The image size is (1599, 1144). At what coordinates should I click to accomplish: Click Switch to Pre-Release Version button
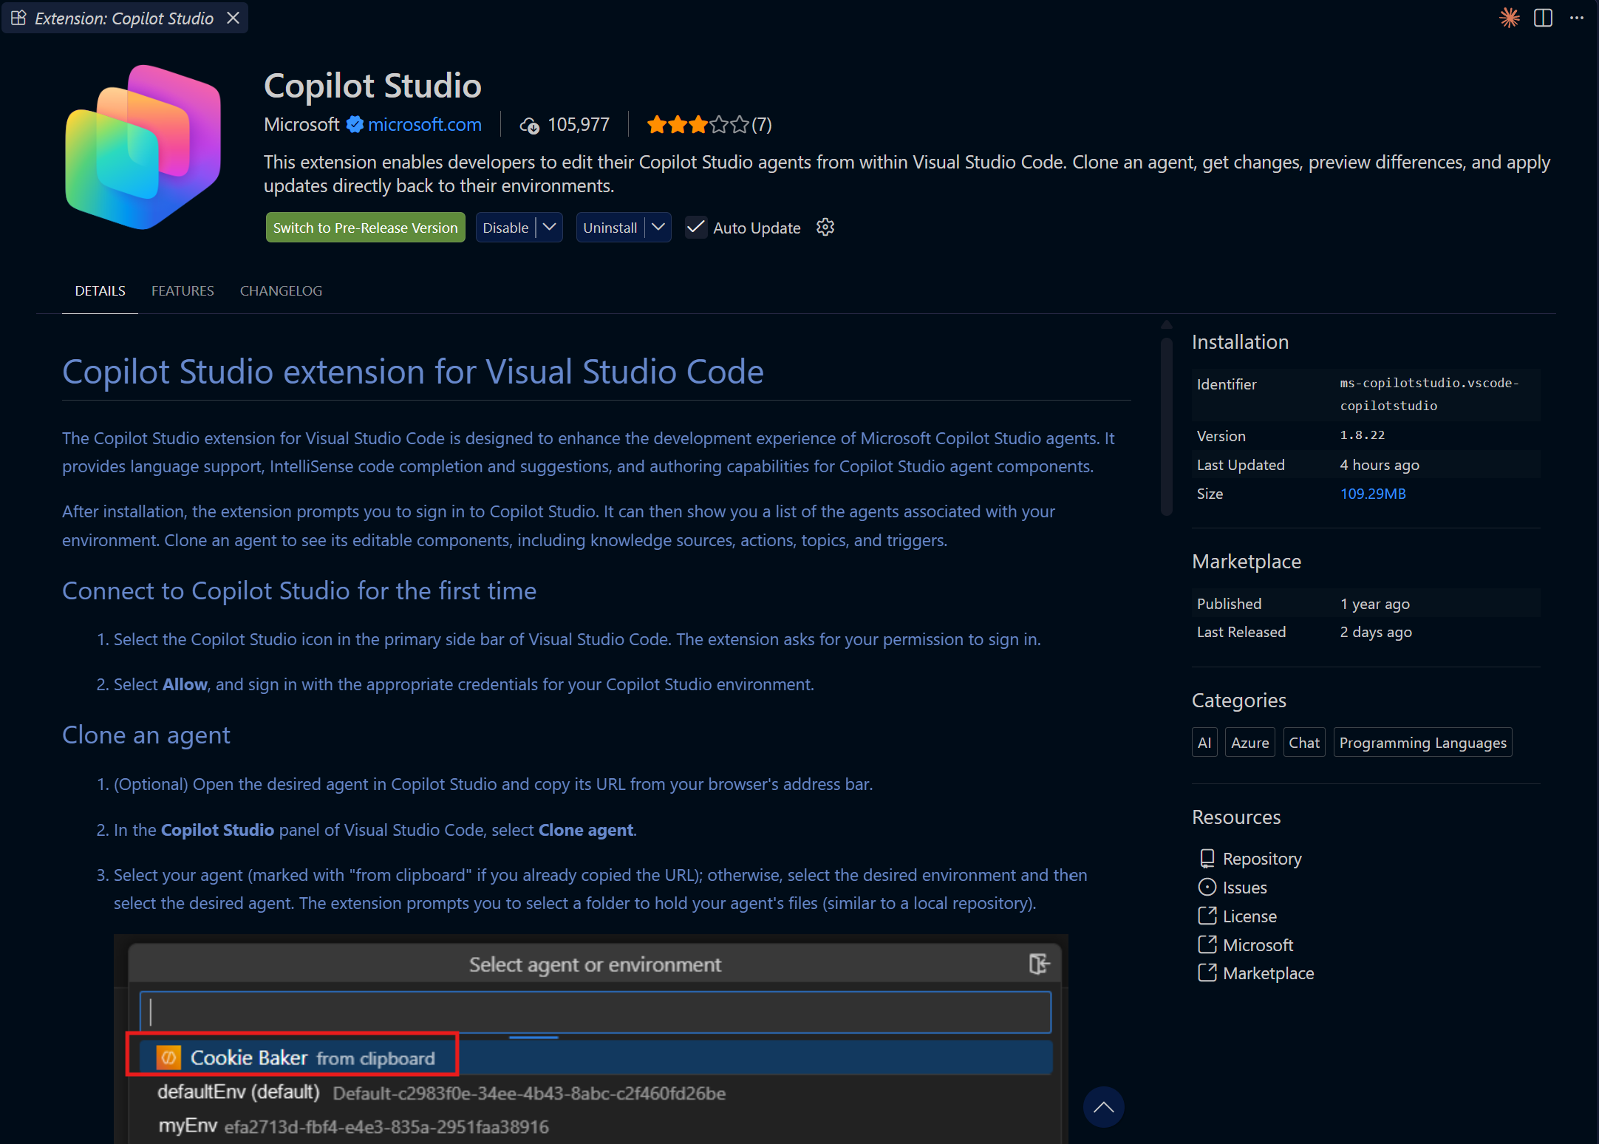365,228
